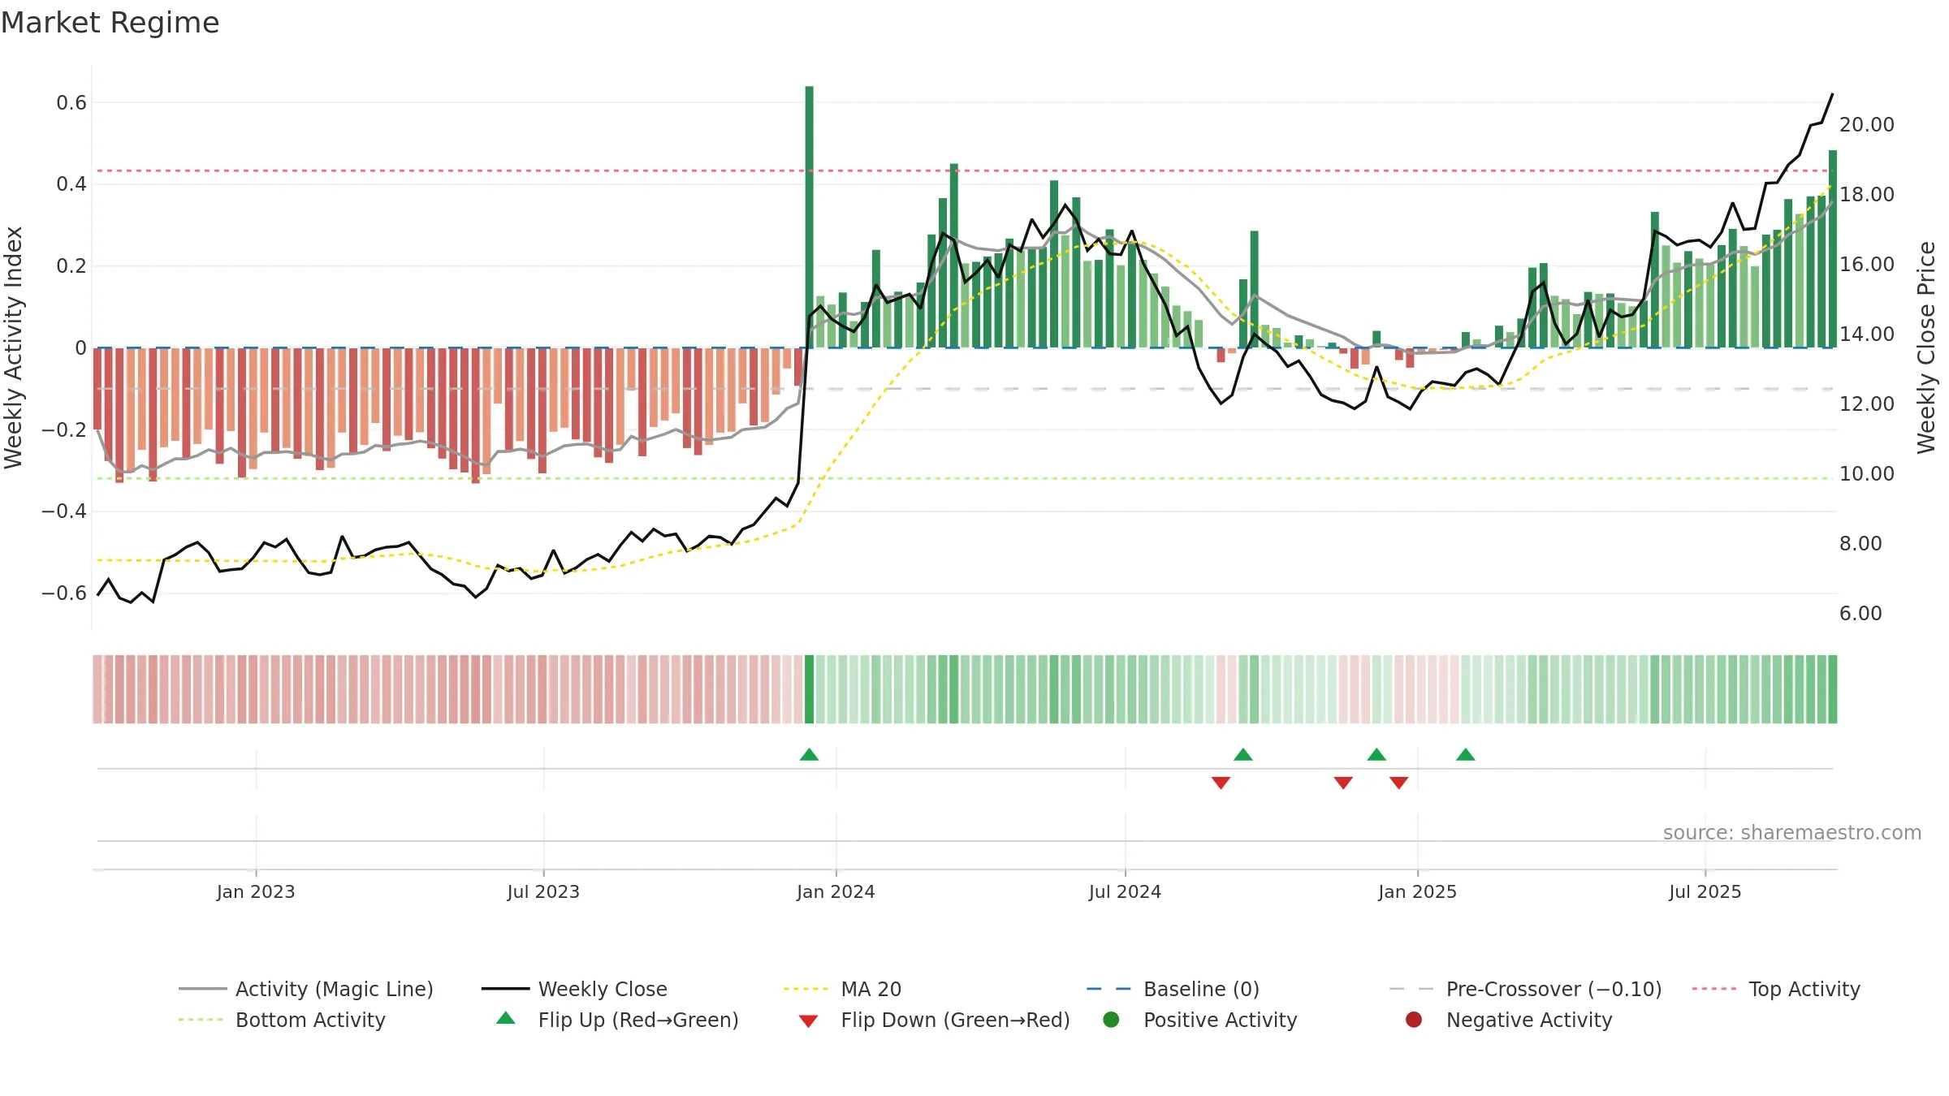Click the Pre-Crossover (−0.10) legend entry
1949x1096 pixels.
1525,989
